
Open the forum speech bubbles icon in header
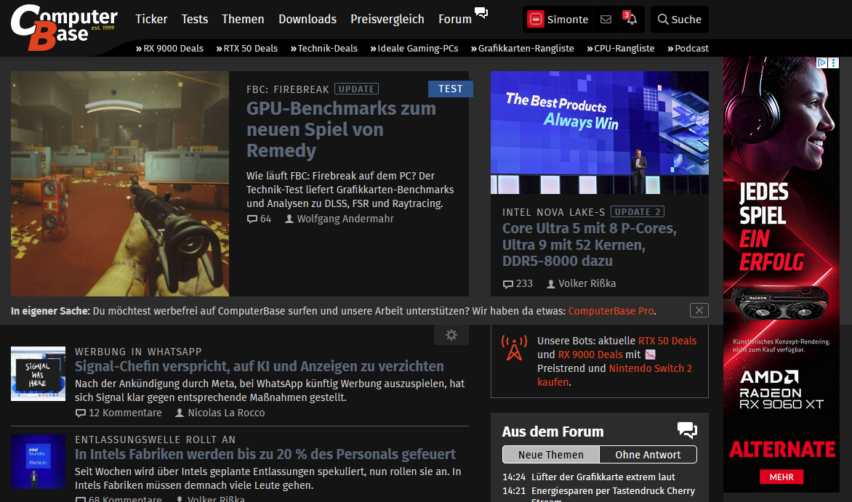tap(481, 12)
